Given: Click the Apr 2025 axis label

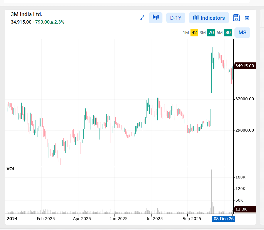Looking at the screenshot, I should pos(82,218).
